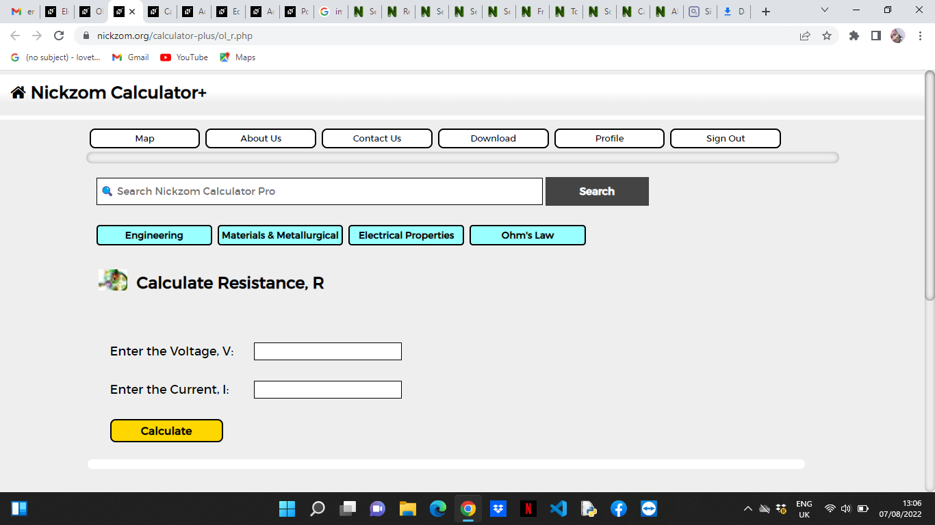Click the site lock icon in address bar

(x=86, y=36)
